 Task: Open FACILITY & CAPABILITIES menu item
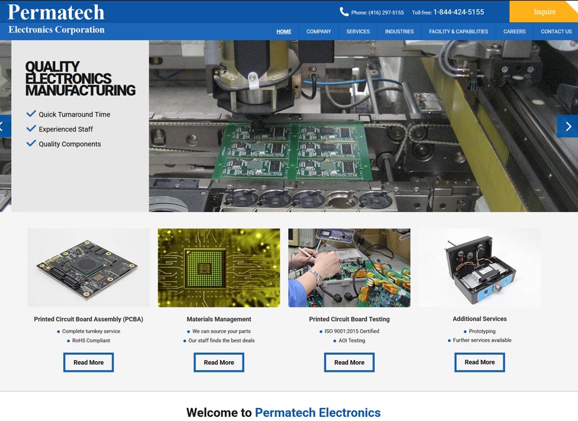[x=459, y=31]
